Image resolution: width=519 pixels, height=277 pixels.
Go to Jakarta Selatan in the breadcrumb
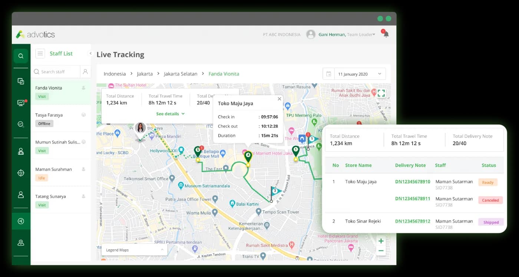pyautogui.click(x=181, y=74)
